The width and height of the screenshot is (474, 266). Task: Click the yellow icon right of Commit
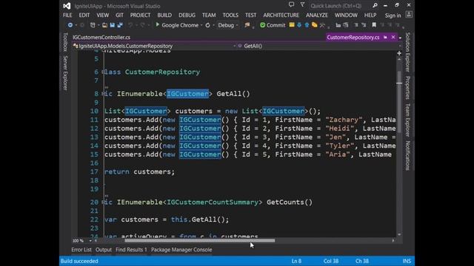[292, 25]
